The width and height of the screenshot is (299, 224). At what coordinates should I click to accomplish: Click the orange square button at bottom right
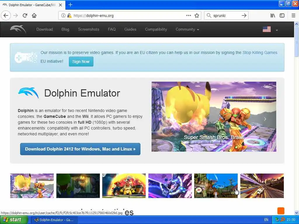[x=281, y=211]
